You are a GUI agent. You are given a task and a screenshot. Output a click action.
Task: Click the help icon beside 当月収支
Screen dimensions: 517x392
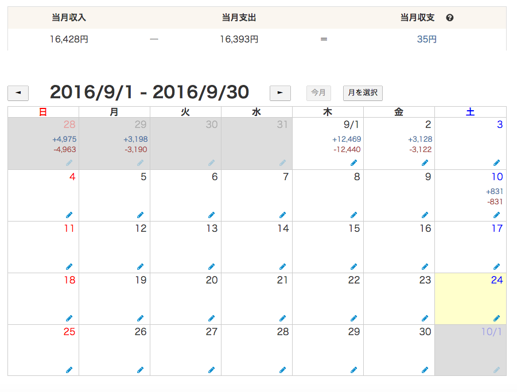449,18
